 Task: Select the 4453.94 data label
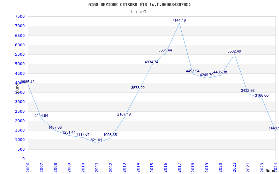193,71
